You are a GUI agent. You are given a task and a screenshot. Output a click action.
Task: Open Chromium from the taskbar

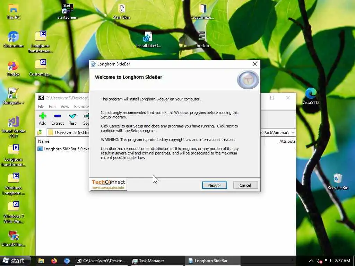67,261
